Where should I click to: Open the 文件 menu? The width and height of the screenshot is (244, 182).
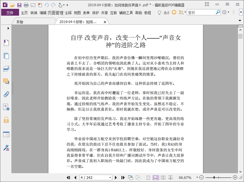click(10, 13)
